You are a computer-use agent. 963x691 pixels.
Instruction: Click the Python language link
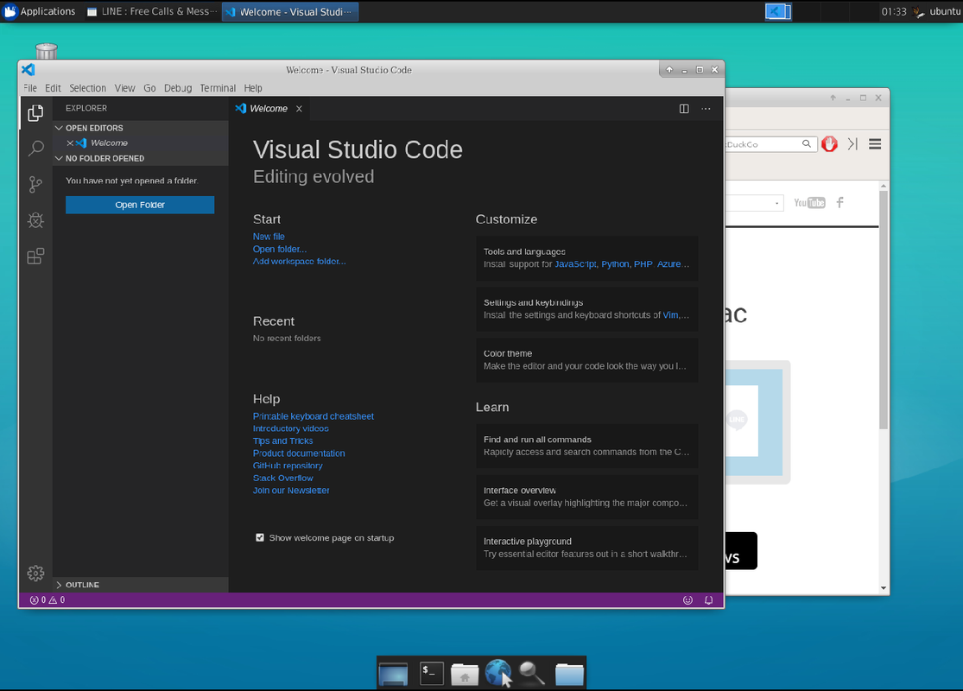pyautogui.click(x=615, y=264)
